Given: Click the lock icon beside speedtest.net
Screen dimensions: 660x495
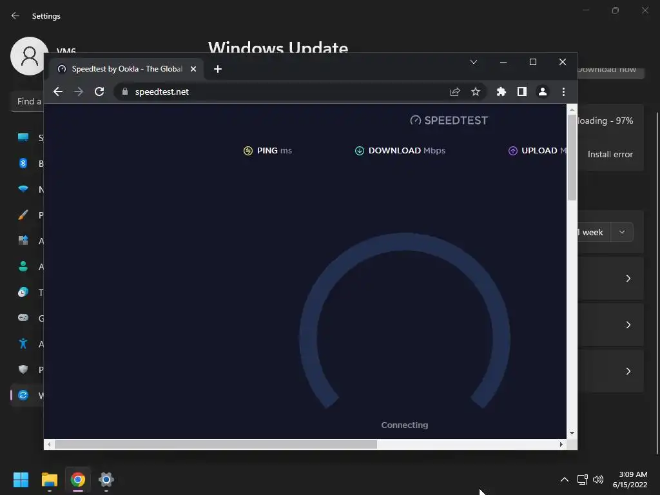Looking at the screenshot, I should tap(125, 92).
